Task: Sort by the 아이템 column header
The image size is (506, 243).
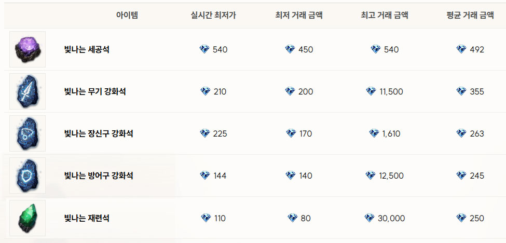Action: 127,16
